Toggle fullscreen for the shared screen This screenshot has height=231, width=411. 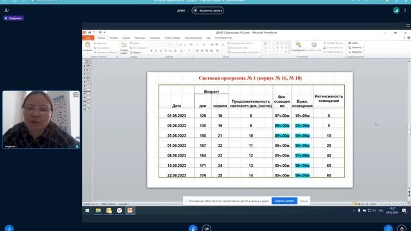(408, 26)
